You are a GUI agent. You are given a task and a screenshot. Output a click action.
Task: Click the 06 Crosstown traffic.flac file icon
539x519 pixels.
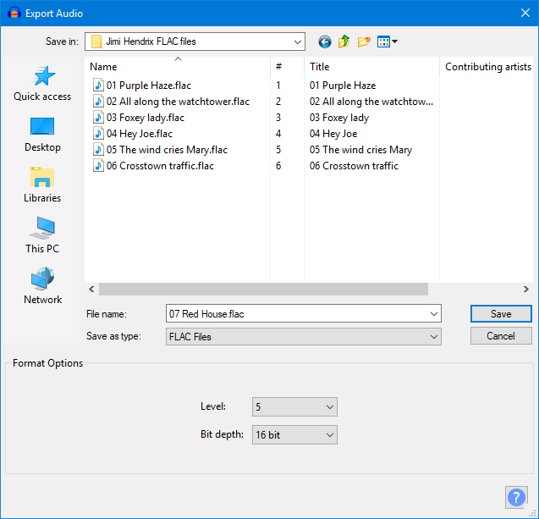98,166
